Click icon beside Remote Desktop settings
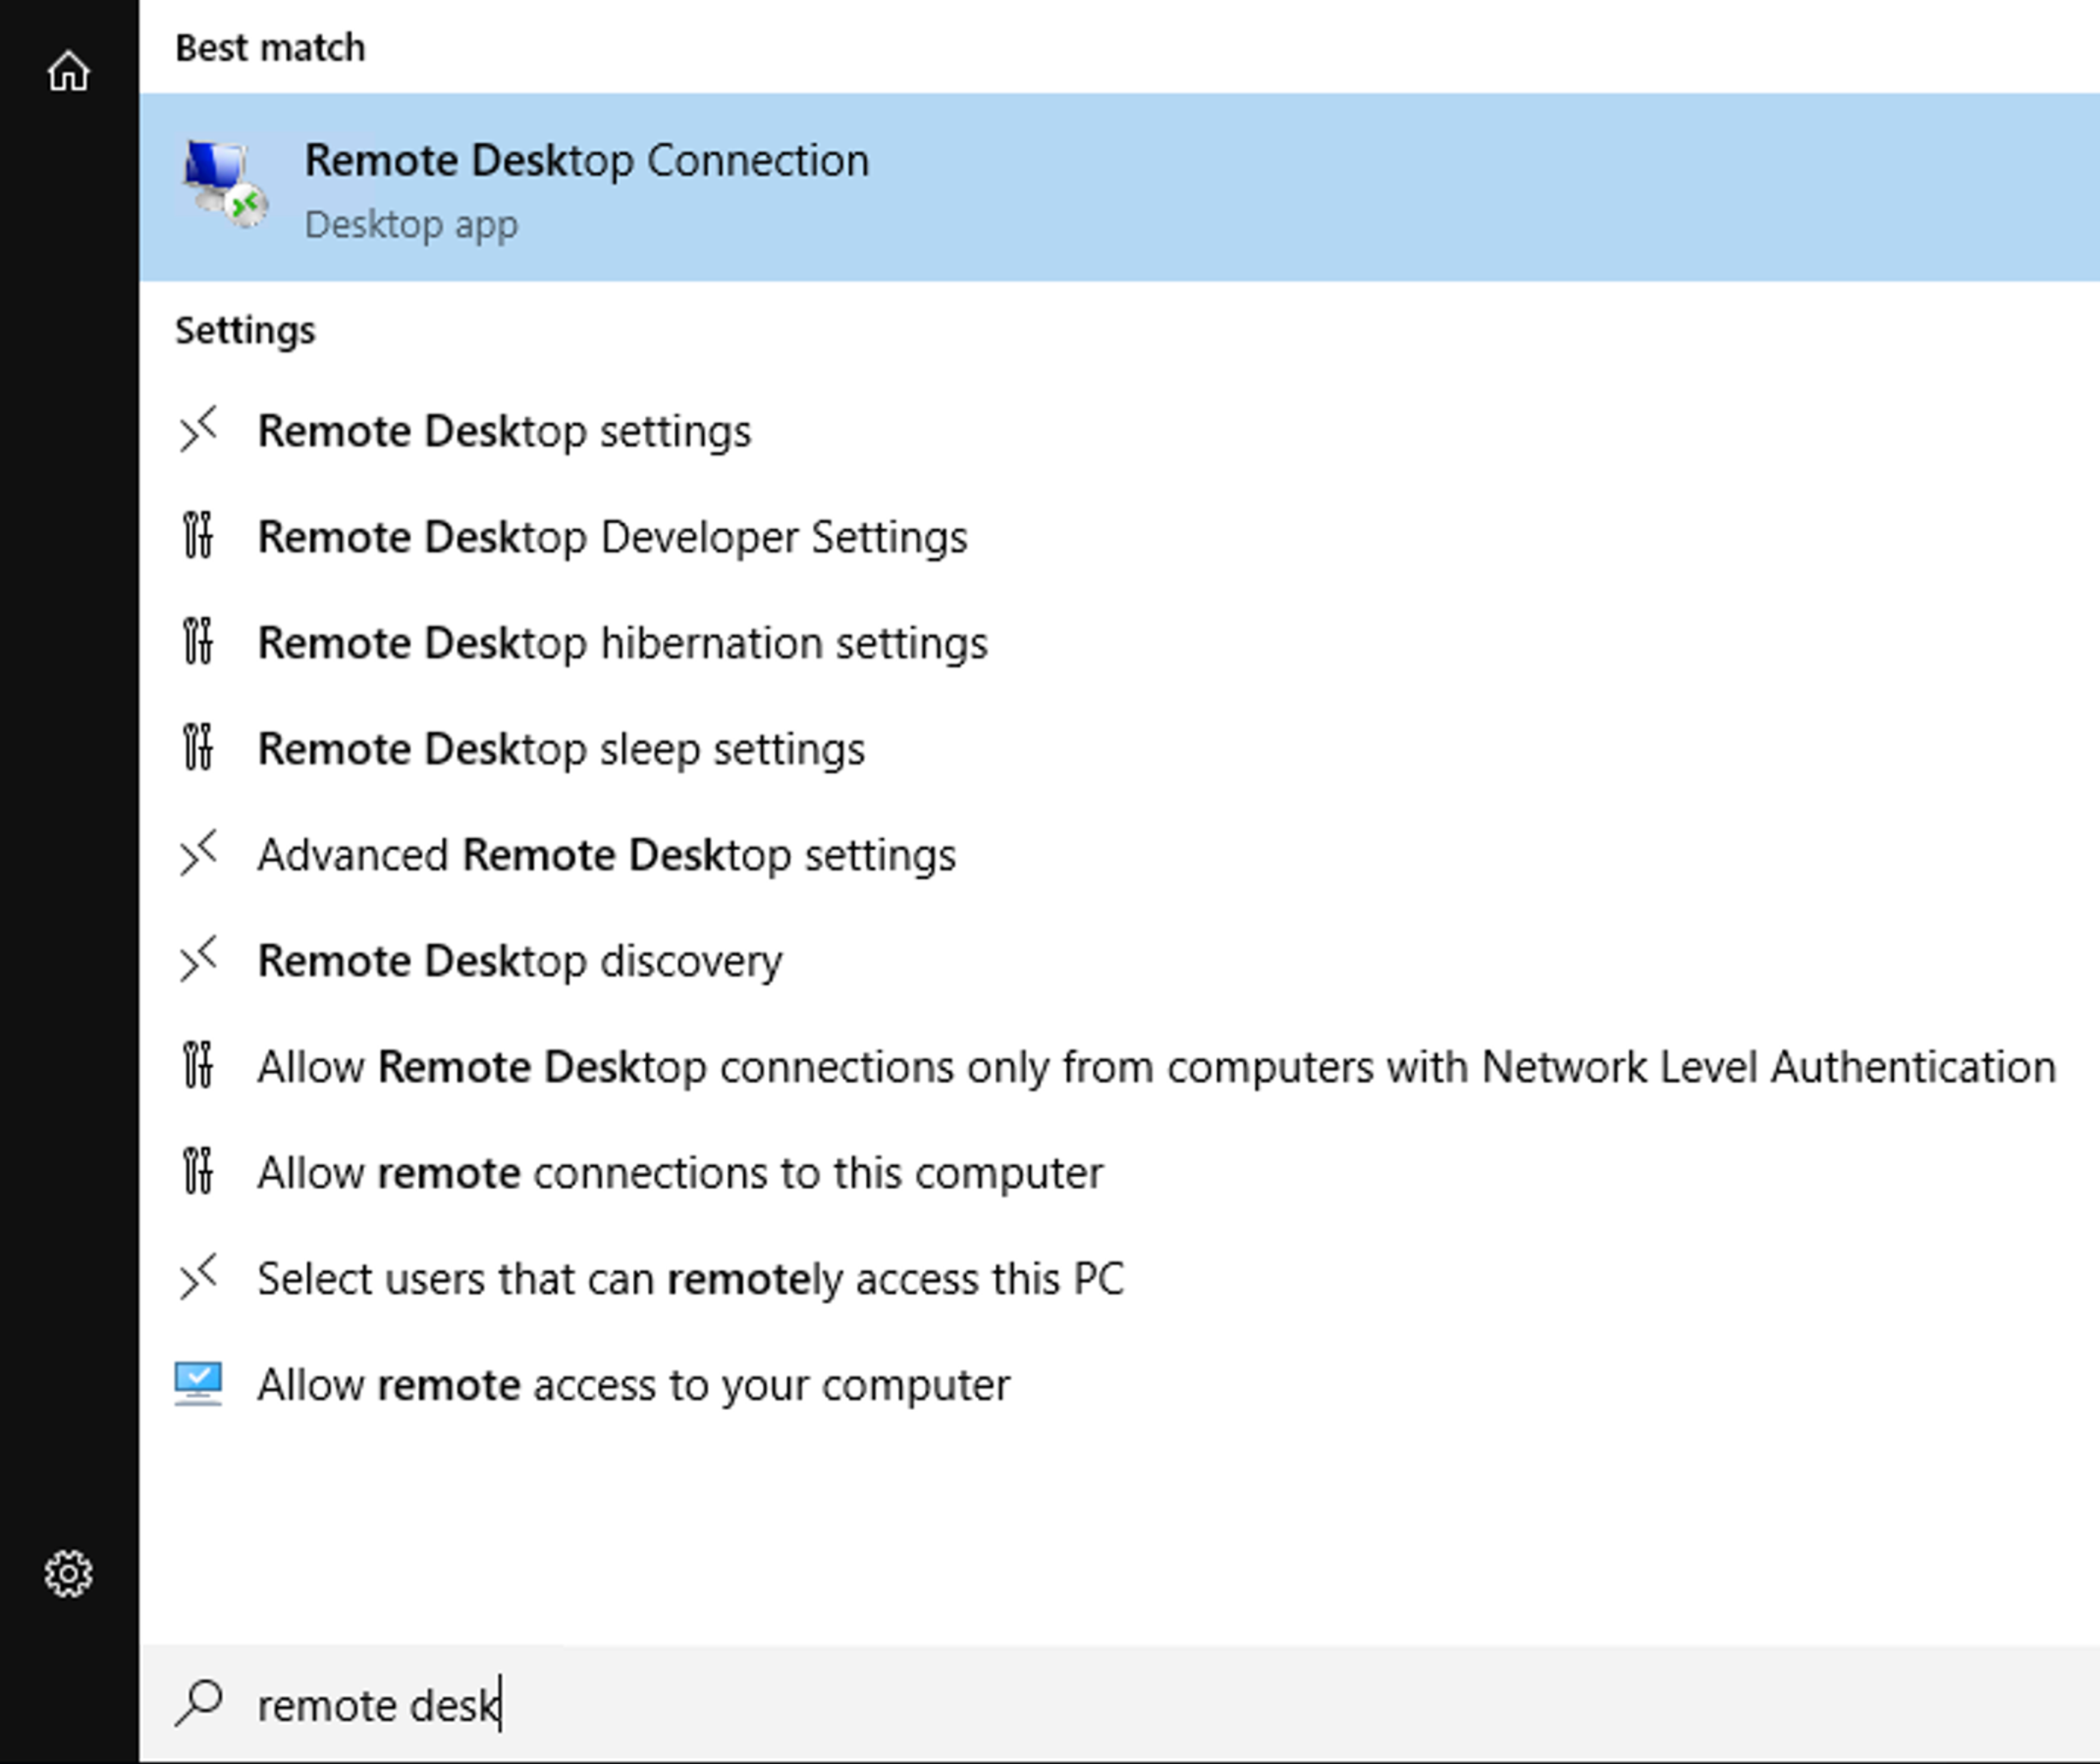Image resolution: width=2100 pixels, height=1764 pixels. (x=198, y=431)
